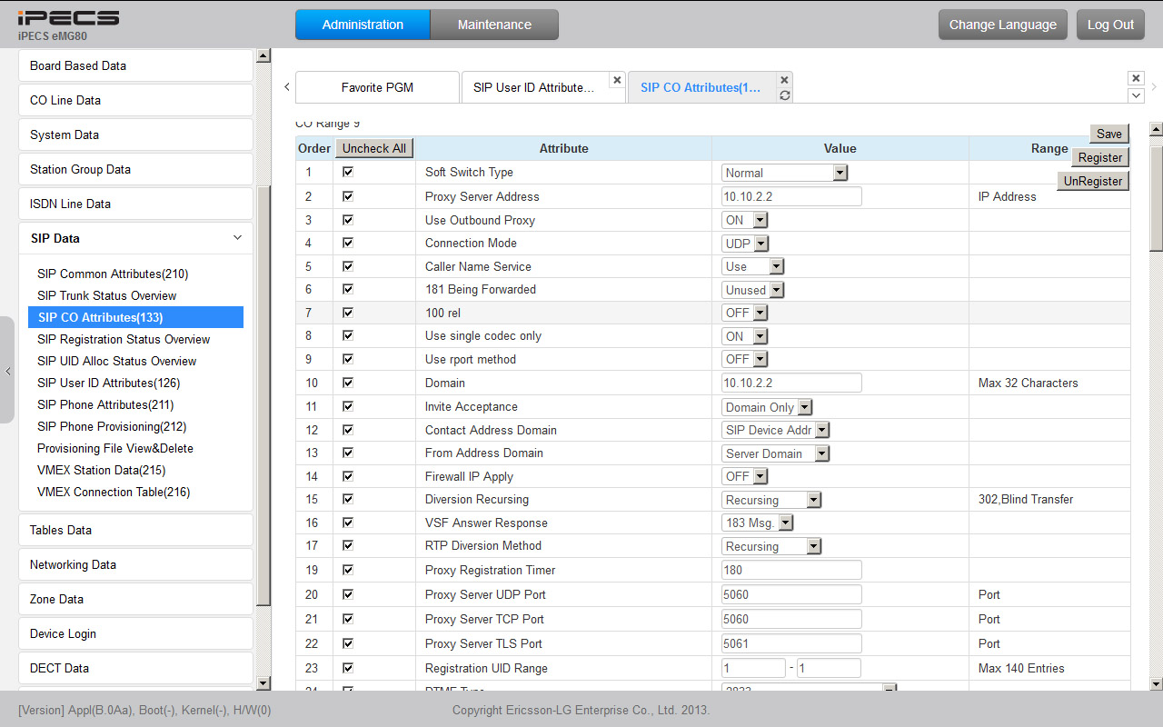
Task: Uncheck the Proxy Server Address checkbox
Action: coord(348,196)
